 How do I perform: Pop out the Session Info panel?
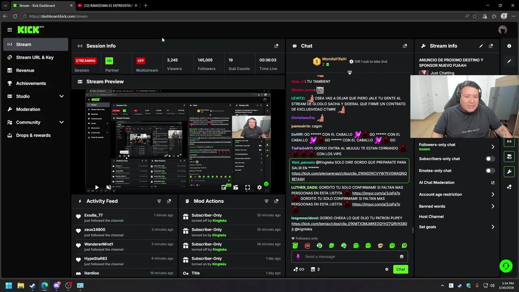(276, 46)
